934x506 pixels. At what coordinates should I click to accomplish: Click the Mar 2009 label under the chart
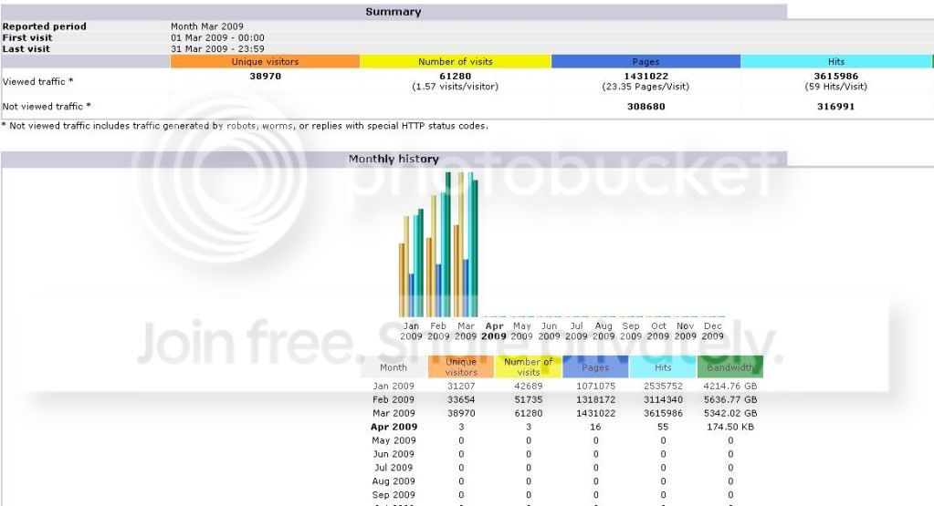pos(466,331)
